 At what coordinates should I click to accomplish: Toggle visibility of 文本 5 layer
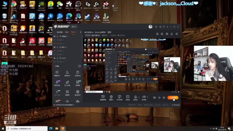(54, 43)
